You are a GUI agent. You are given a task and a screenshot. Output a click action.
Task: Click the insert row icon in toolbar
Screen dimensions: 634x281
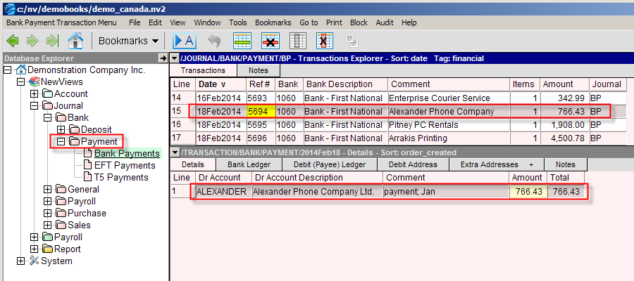coord(243,40)
